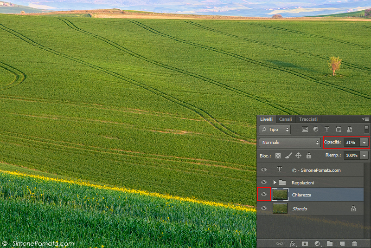Hide the Chiarezza layer
The image size is (371, 248).
click(x=264, y=195)
